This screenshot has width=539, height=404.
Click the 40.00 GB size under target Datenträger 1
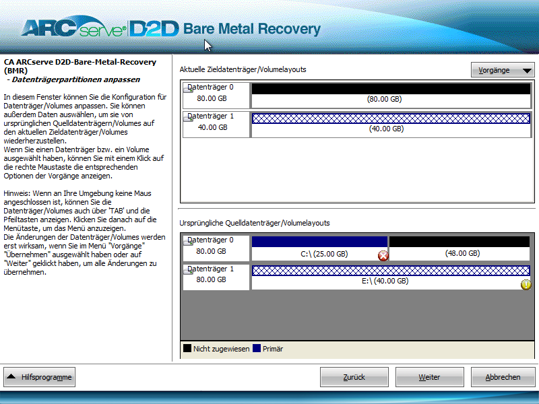[x=212, y=127]
